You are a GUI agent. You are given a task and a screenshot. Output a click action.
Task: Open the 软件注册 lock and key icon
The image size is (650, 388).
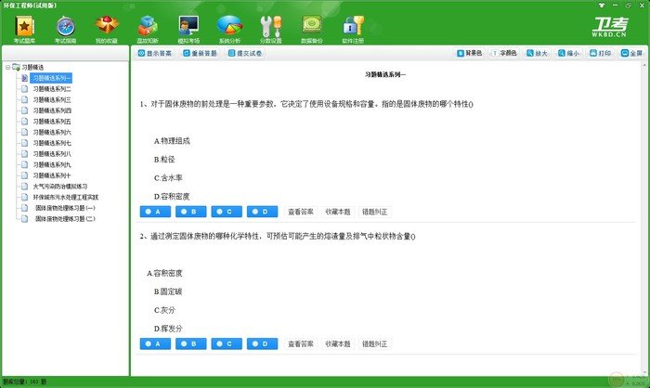[353, 29]
